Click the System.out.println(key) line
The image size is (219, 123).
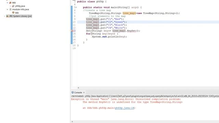[109, 37]
